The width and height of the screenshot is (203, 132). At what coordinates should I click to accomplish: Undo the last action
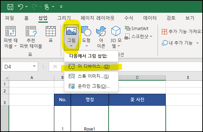(21, 7)
